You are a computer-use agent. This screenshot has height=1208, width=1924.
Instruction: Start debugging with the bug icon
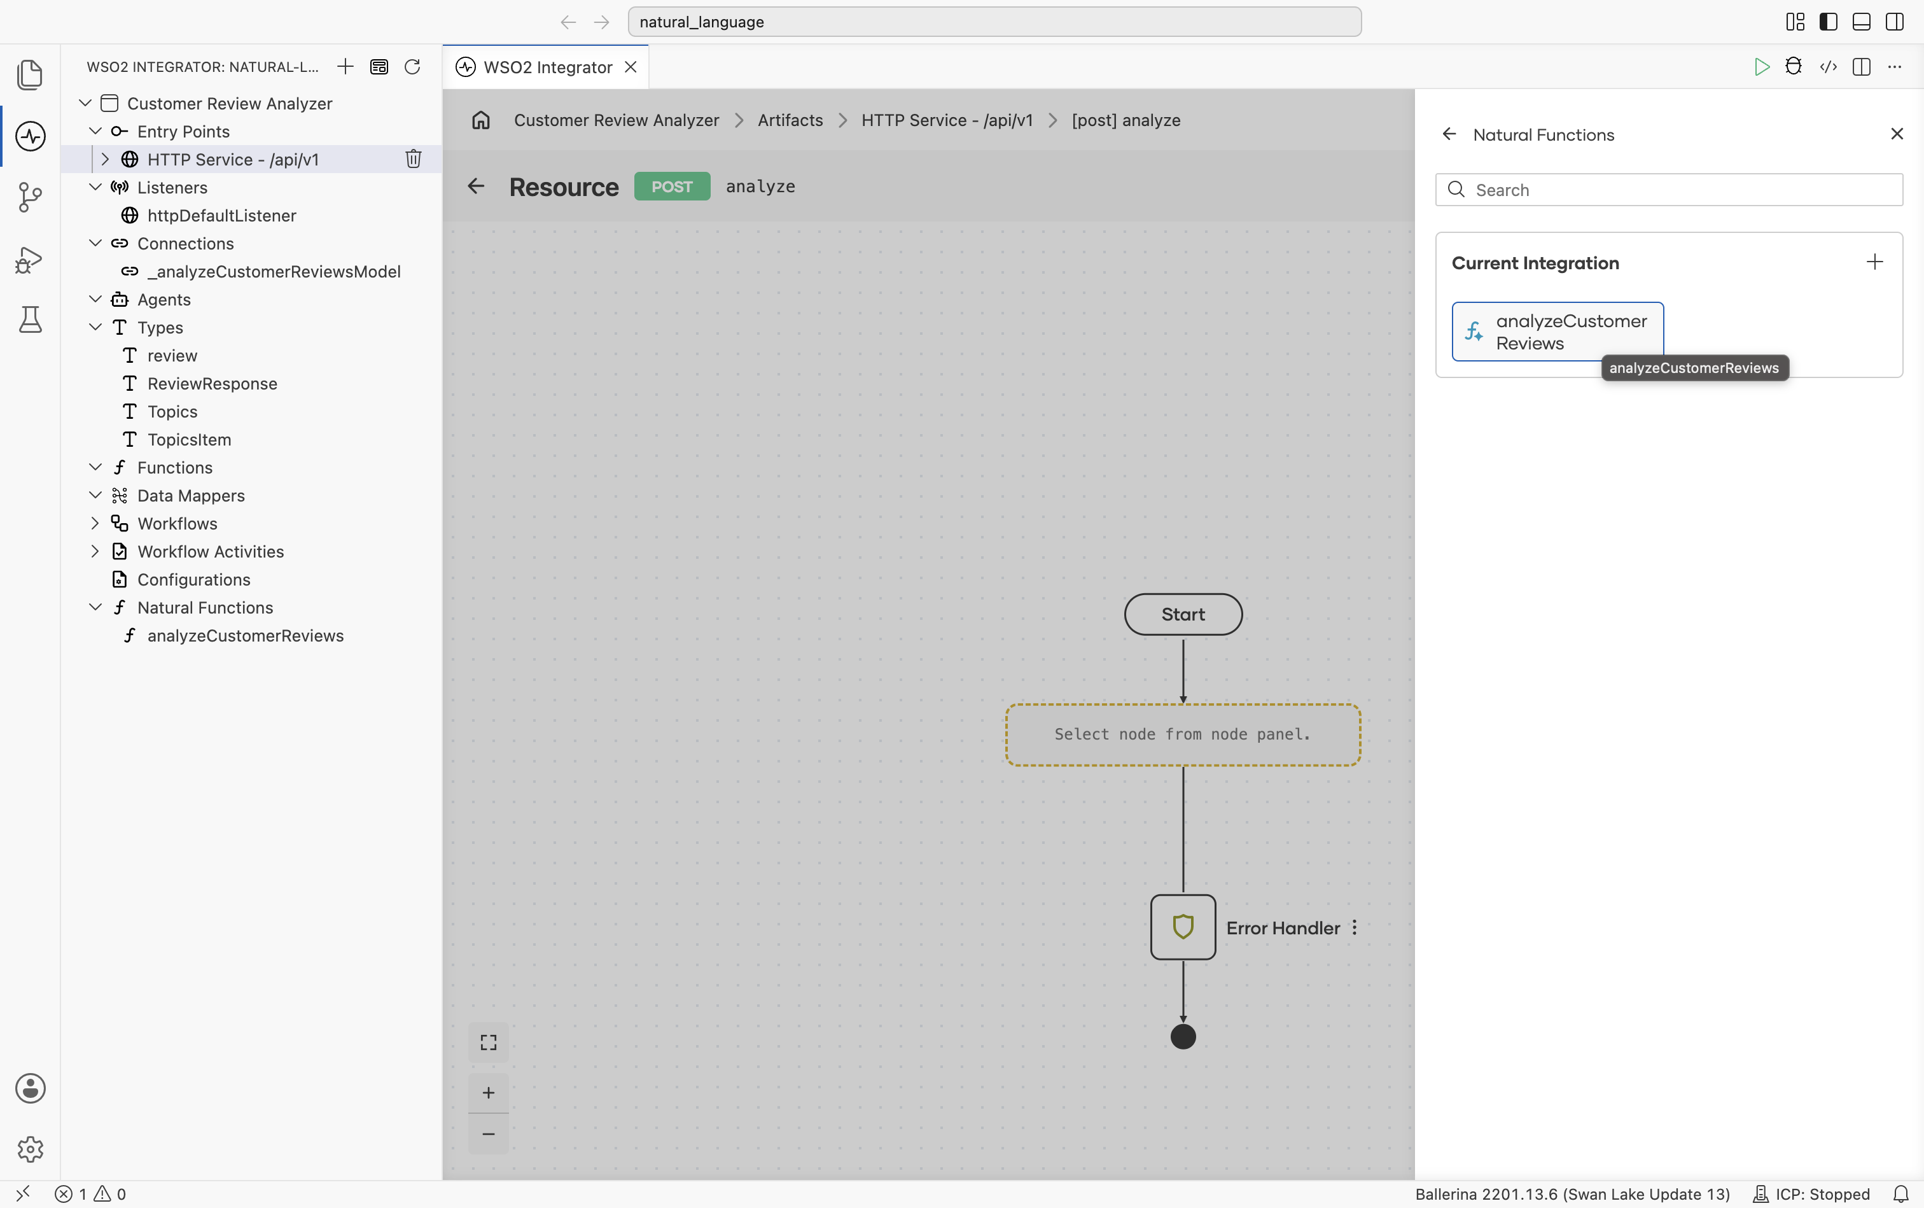pyautogui.click(x=1794, y=67)
